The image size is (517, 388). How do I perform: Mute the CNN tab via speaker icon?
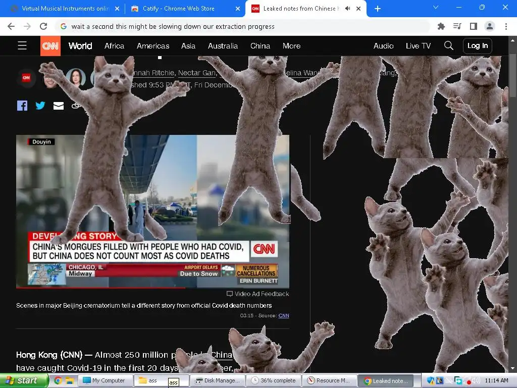point(347,9)
